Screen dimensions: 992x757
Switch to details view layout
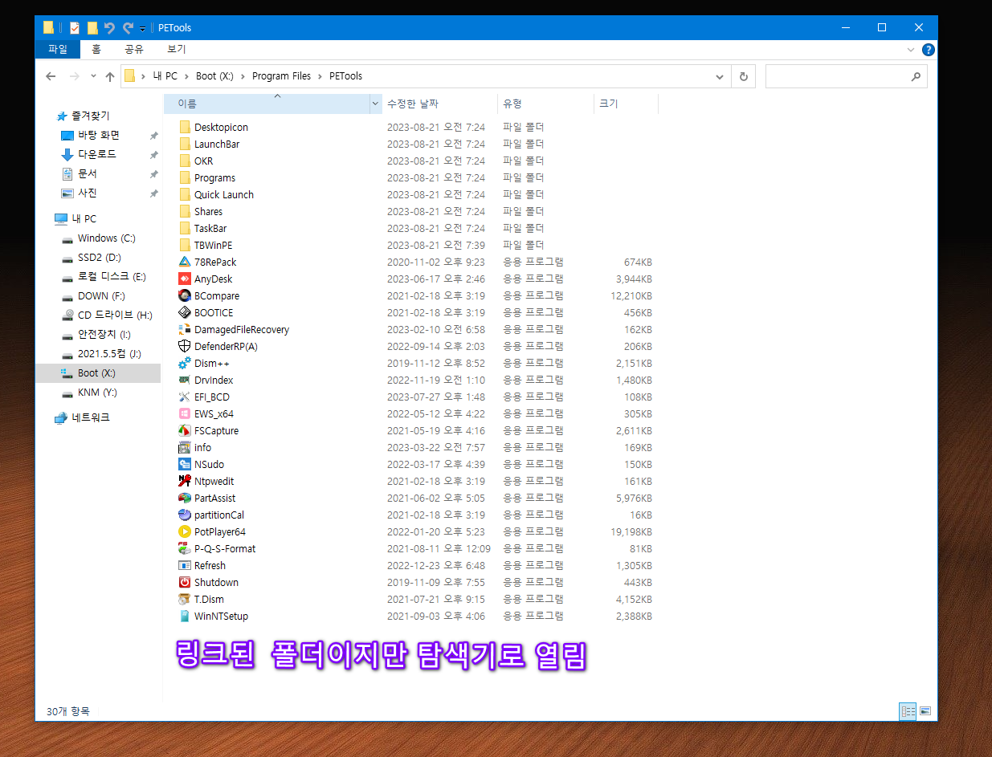coord(908,711)
